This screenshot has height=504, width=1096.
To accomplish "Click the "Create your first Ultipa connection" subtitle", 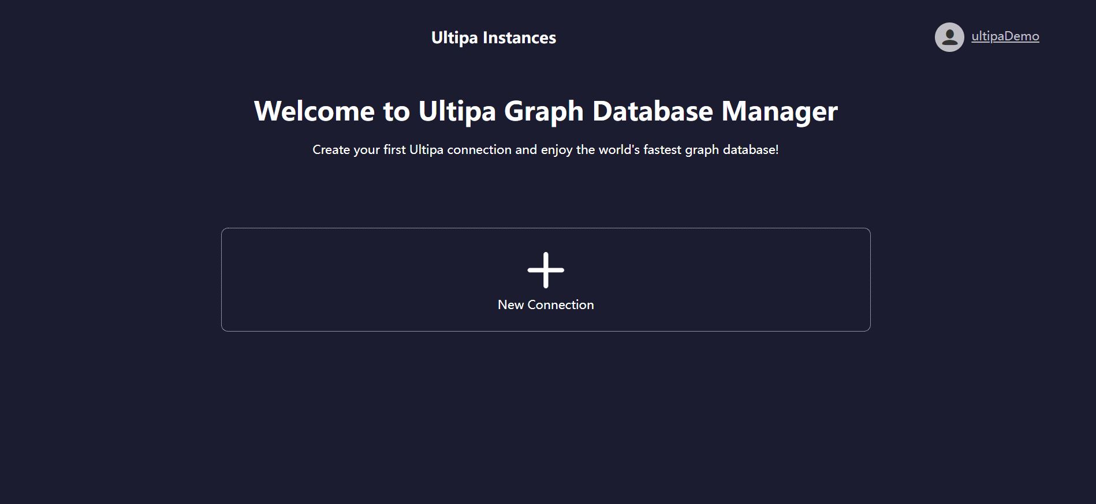I will point(546,150).
